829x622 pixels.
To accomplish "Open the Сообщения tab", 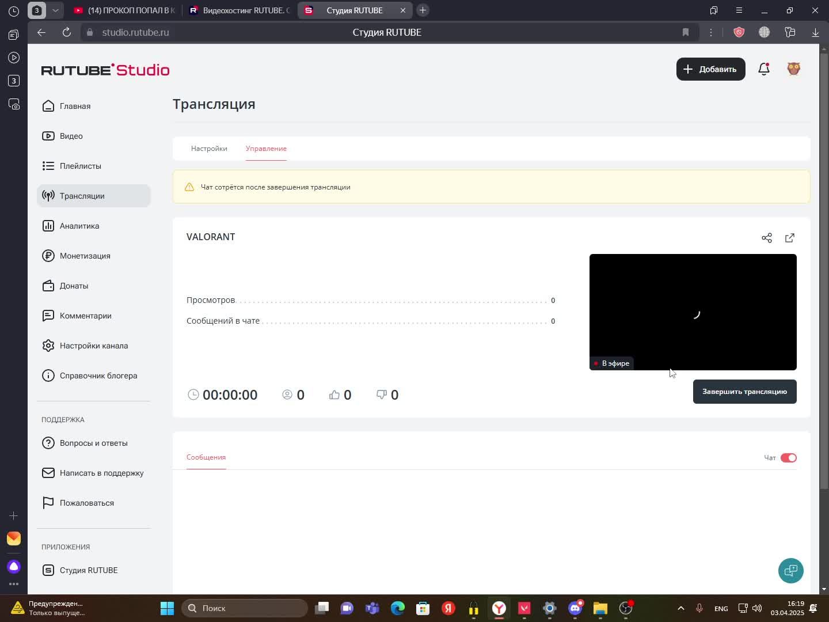I will point(206,457).
